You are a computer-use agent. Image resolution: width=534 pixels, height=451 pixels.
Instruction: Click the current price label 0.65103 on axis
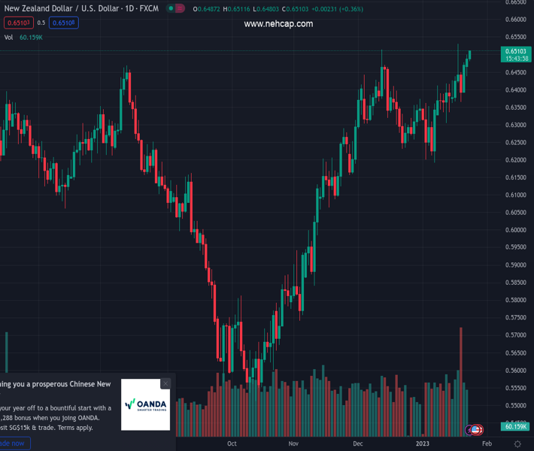pyautogui.click(x=516, y=50)
